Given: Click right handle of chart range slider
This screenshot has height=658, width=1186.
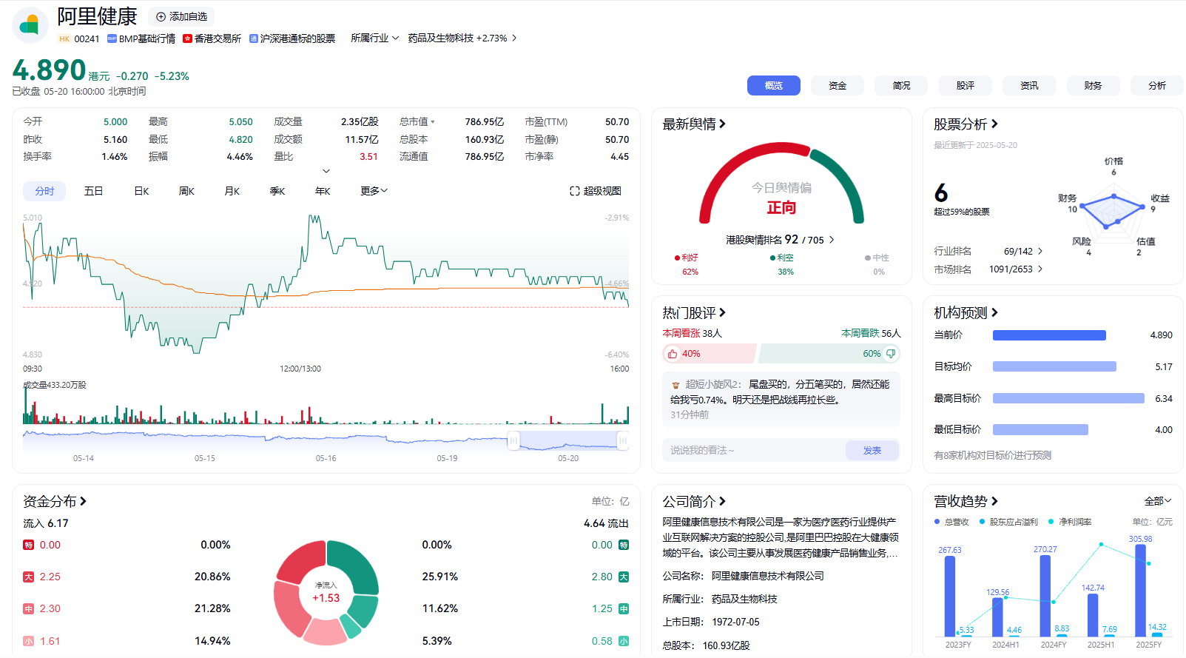Looking at the screenshot, I should point(623,441).
